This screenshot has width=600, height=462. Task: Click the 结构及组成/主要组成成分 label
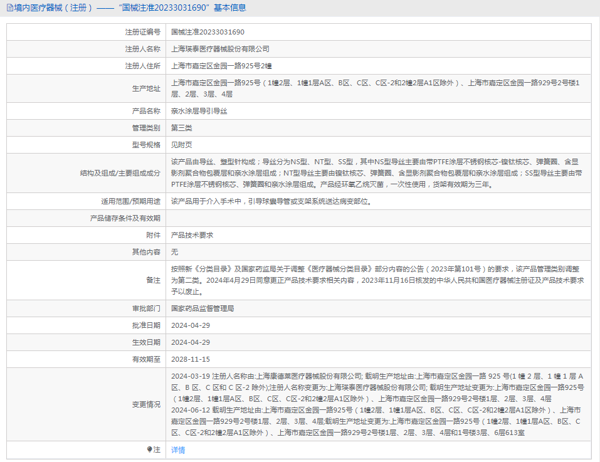click(x=120, y=173)
